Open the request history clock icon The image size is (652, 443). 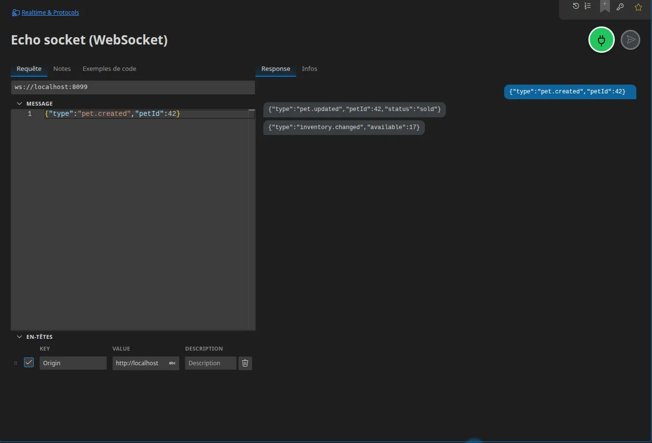tap(576, 6)
